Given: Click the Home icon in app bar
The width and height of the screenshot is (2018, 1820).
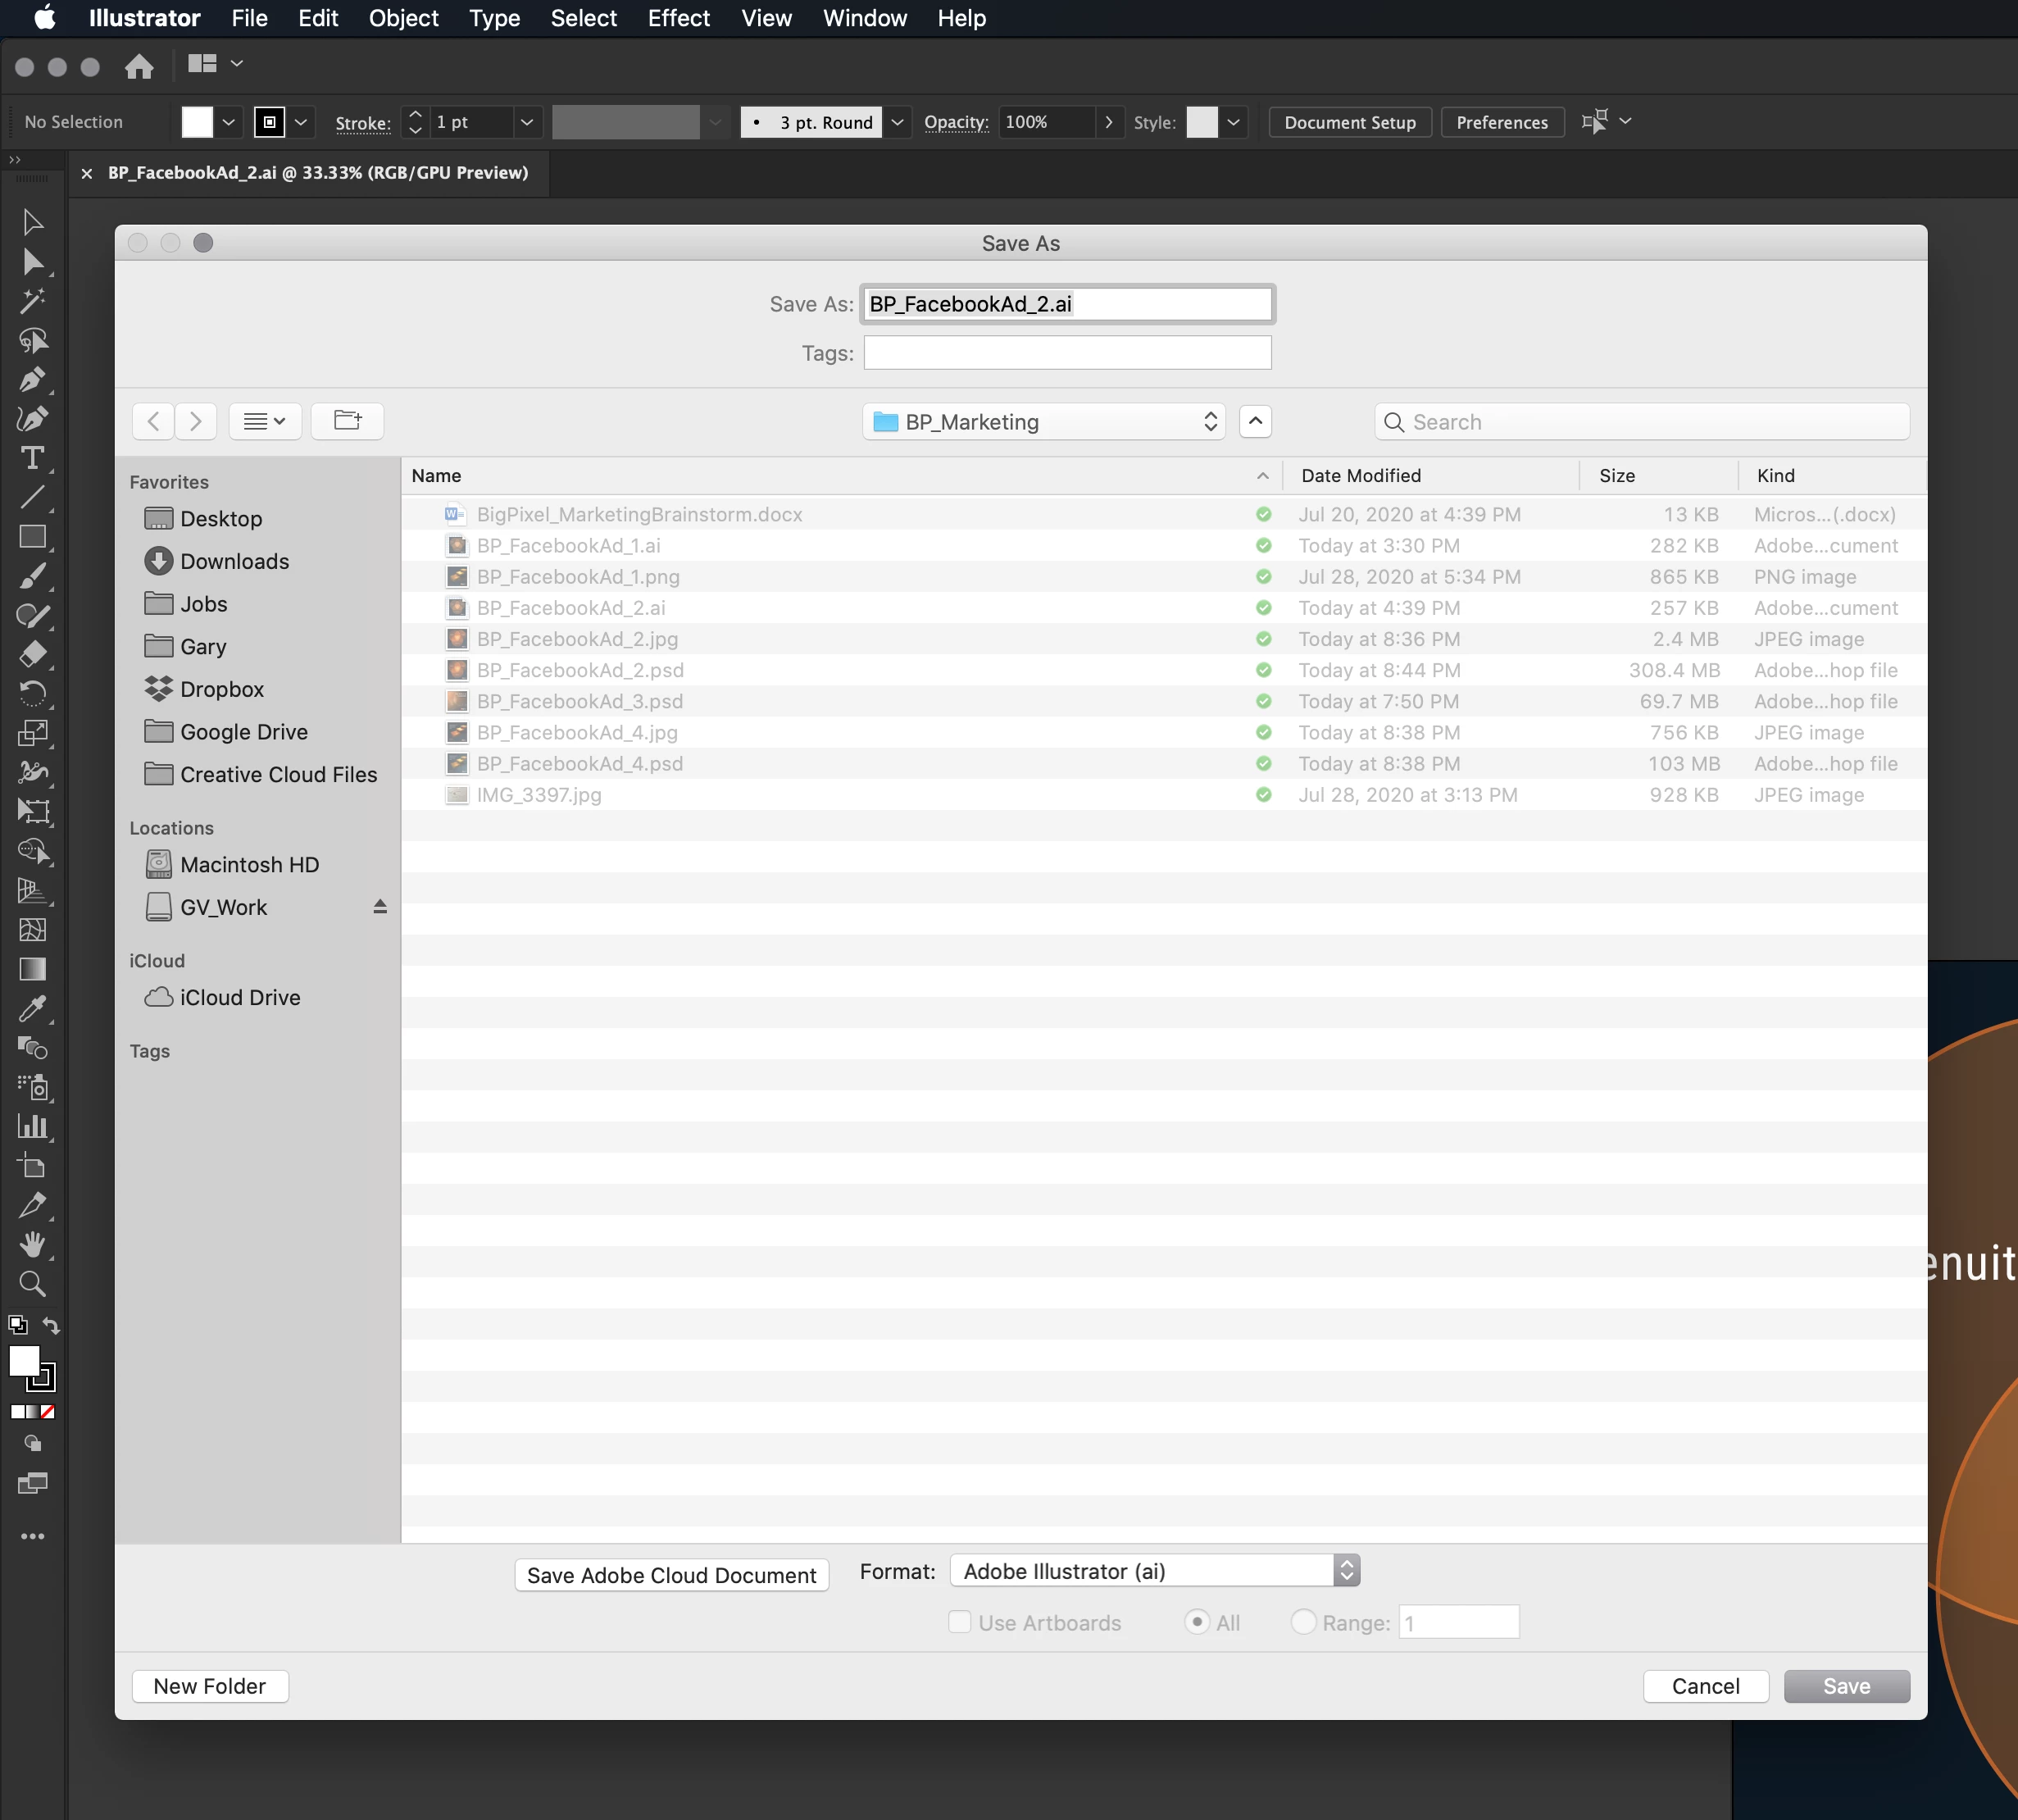Looking at the screenshot, I should [x=139, y=66].
